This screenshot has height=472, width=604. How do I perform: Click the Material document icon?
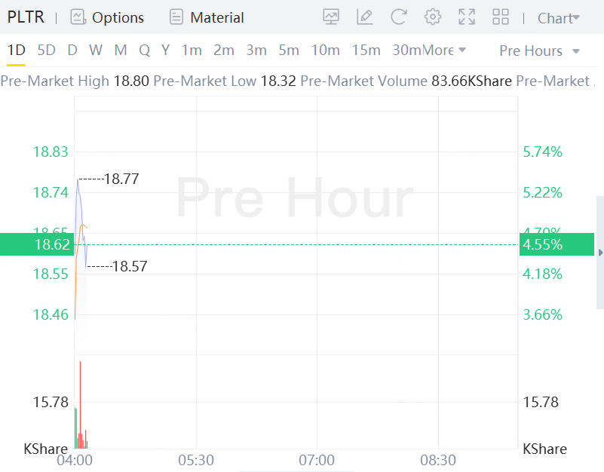click(x=176, y=17)
